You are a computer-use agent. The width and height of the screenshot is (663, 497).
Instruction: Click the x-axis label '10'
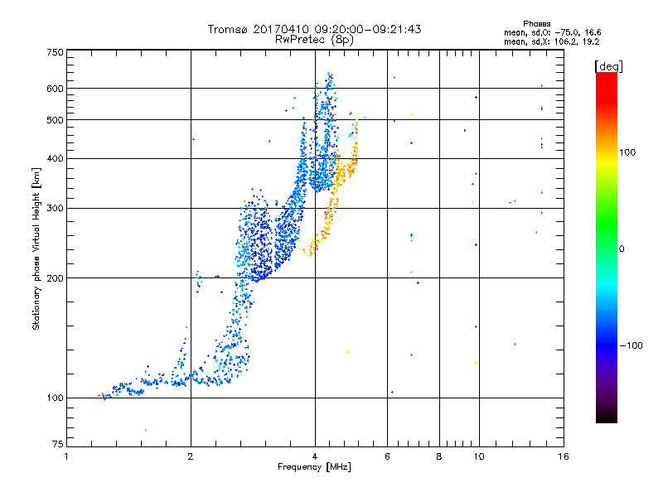pyautogui.click(x=479, y=457)
